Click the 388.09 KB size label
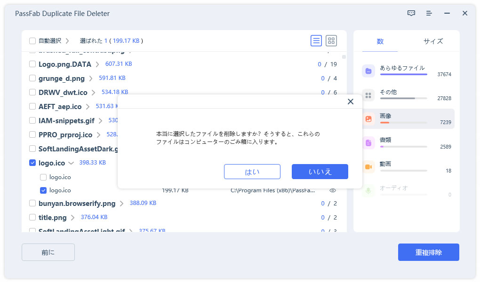The height and width of the screenshot is (283, 480). click(x=143, y=203)
